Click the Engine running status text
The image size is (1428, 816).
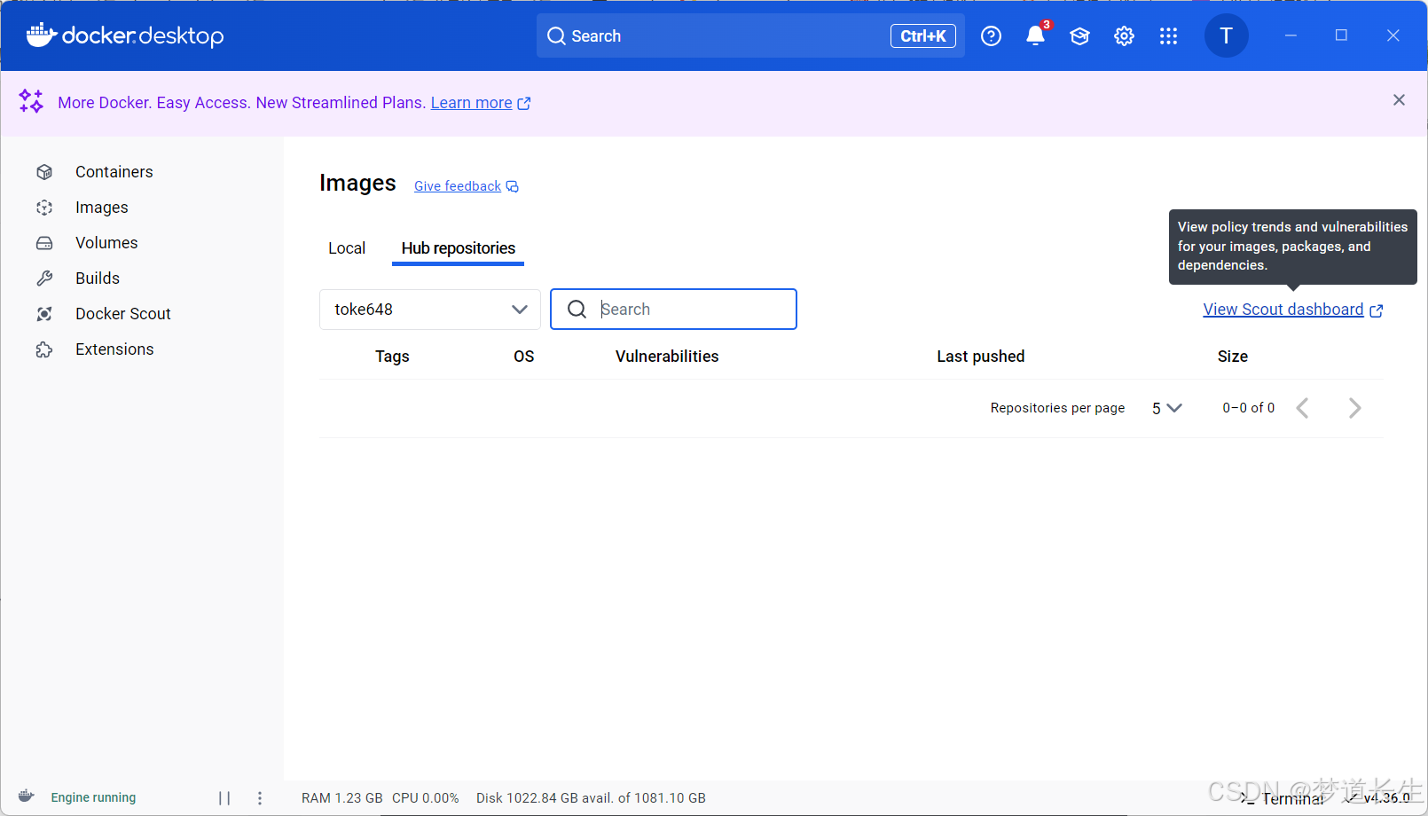(93, 797)
